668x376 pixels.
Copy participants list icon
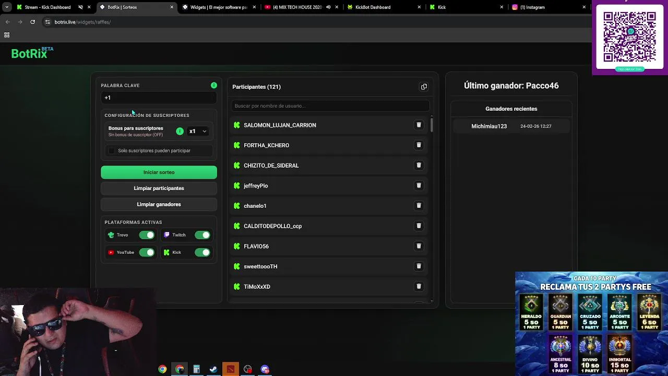[424, 87]
